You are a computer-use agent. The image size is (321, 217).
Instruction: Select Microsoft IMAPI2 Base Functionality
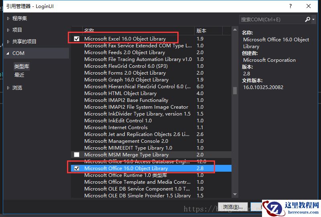click(152, 100)
